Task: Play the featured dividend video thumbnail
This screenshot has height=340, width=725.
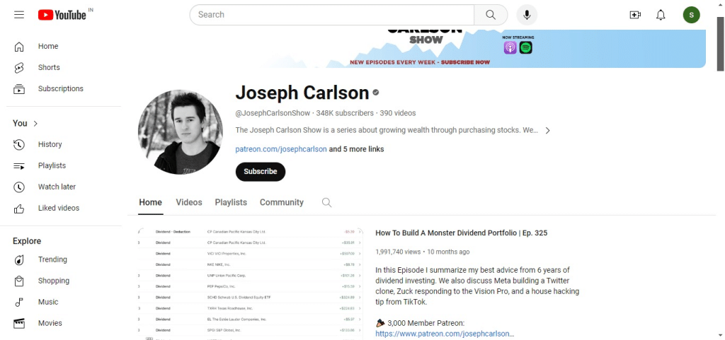Action: pyautogui.click(x=250, y=283)
